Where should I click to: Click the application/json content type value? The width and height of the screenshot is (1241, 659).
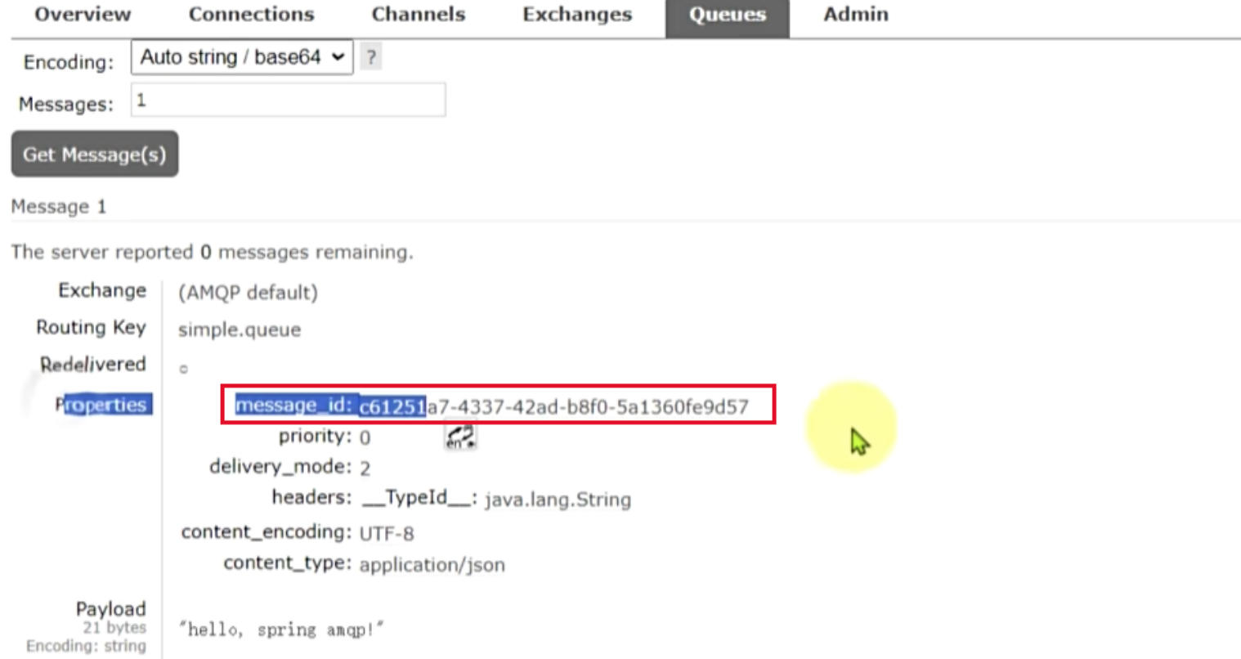click(x=432, y=565)
